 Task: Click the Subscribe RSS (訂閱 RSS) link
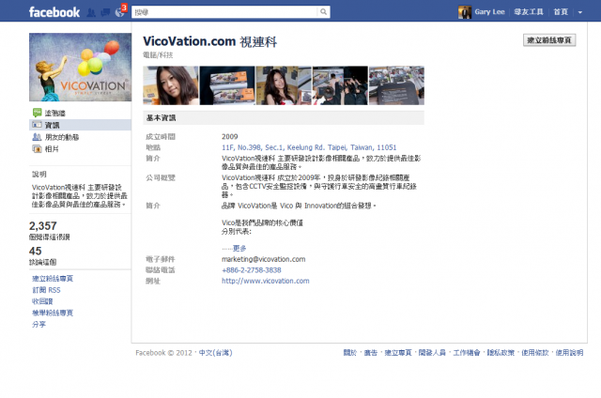[46, 290]
